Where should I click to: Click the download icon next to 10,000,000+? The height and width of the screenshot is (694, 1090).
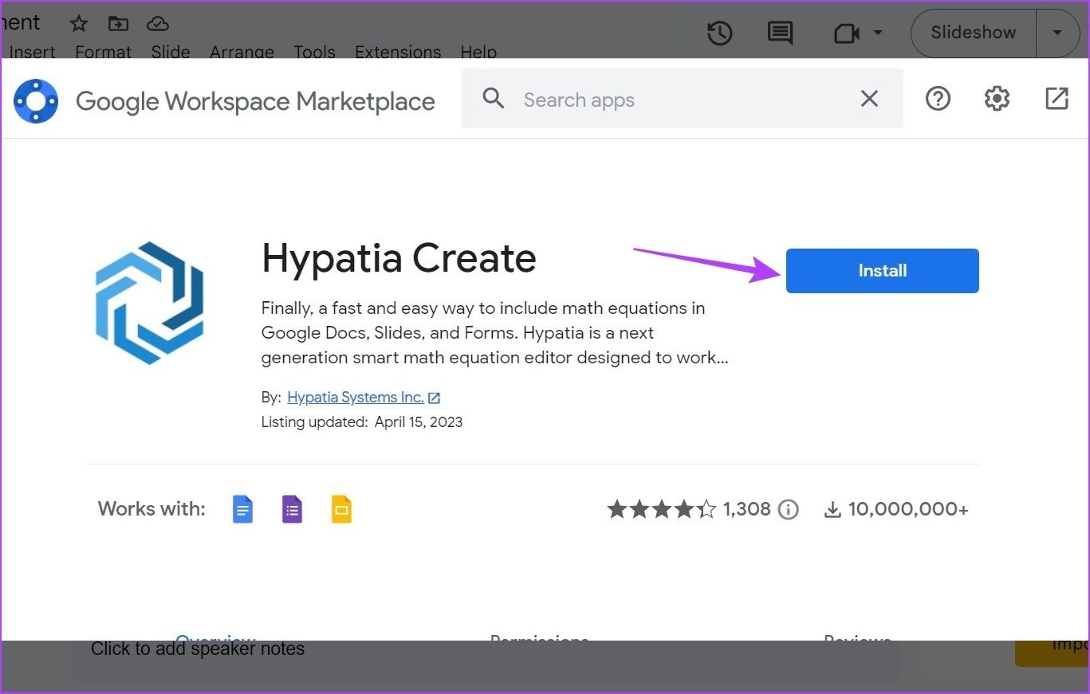pyautogui.click(x=832, y=509)
